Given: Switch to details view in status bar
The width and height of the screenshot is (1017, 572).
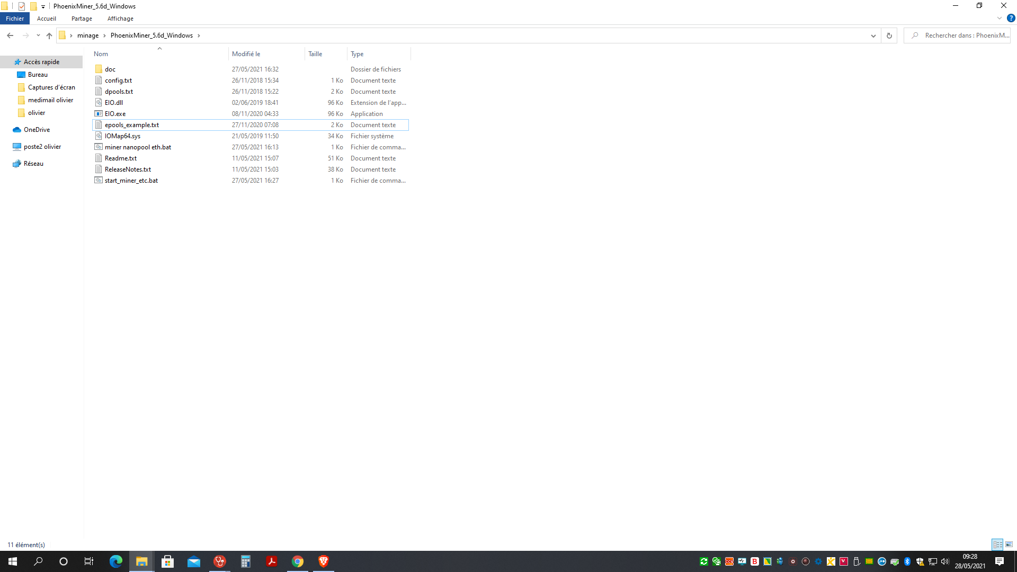Looking at the screenshot, I should tap(997, 544).
